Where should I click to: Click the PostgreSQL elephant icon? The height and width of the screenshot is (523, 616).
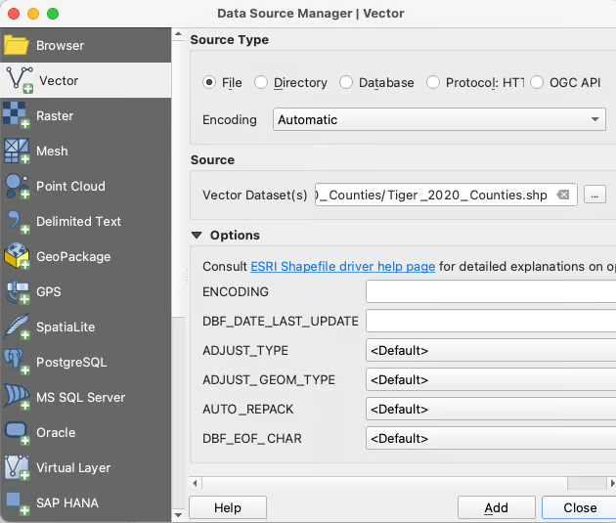16,362
